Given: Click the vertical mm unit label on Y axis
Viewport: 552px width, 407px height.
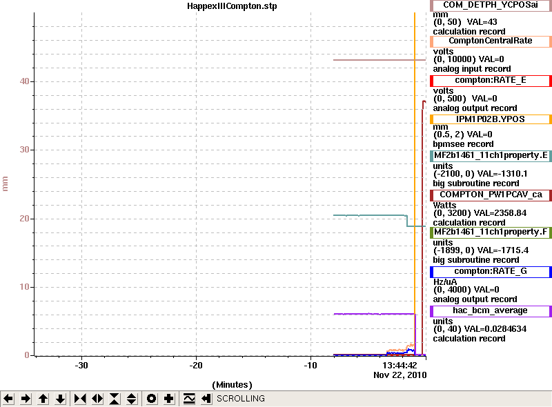Looking at the screenshot, I should coord(5,184).
